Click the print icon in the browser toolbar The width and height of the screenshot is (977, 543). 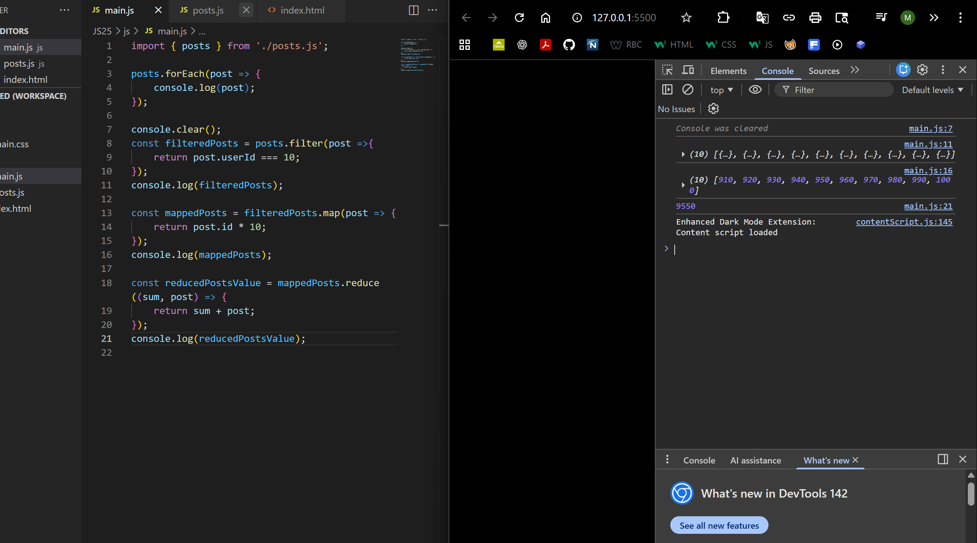tap(815, 18)
